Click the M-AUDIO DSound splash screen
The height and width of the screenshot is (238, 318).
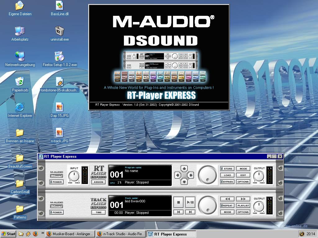[159, 57]
